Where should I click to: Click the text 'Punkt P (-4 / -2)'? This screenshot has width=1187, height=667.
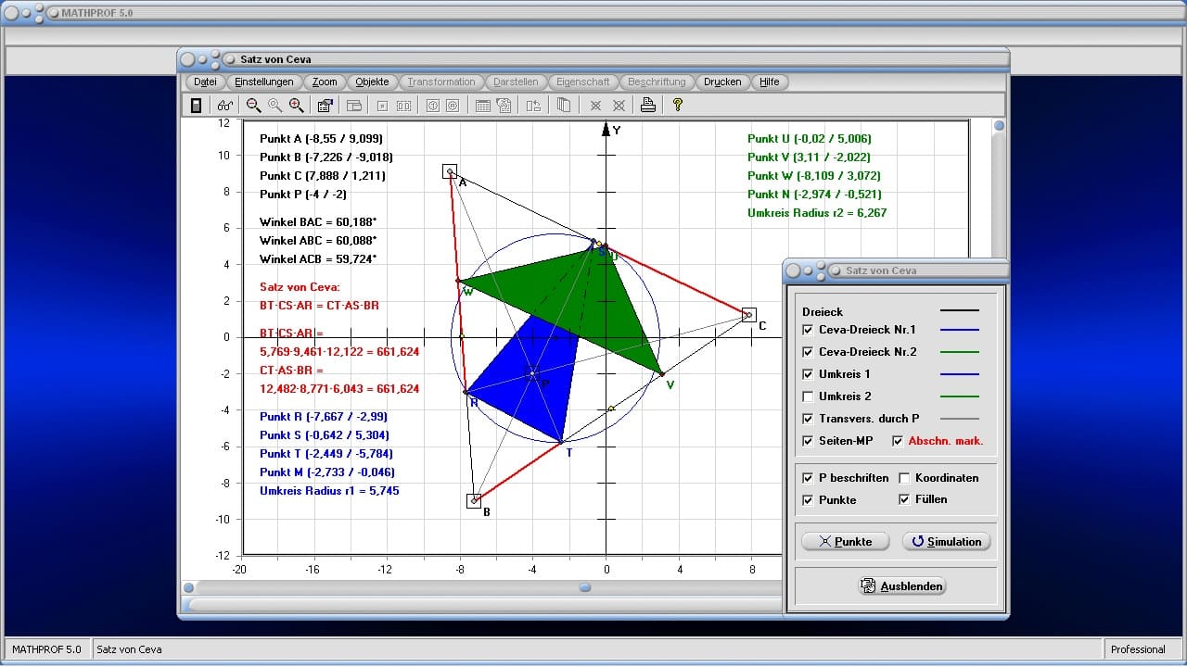pyautogui.click(x=303, y=195)
